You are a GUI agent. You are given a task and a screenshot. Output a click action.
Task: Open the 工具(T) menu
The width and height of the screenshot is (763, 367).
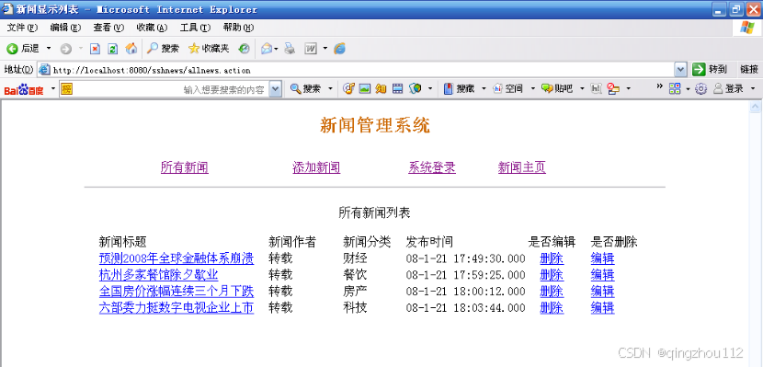[195, 28]
